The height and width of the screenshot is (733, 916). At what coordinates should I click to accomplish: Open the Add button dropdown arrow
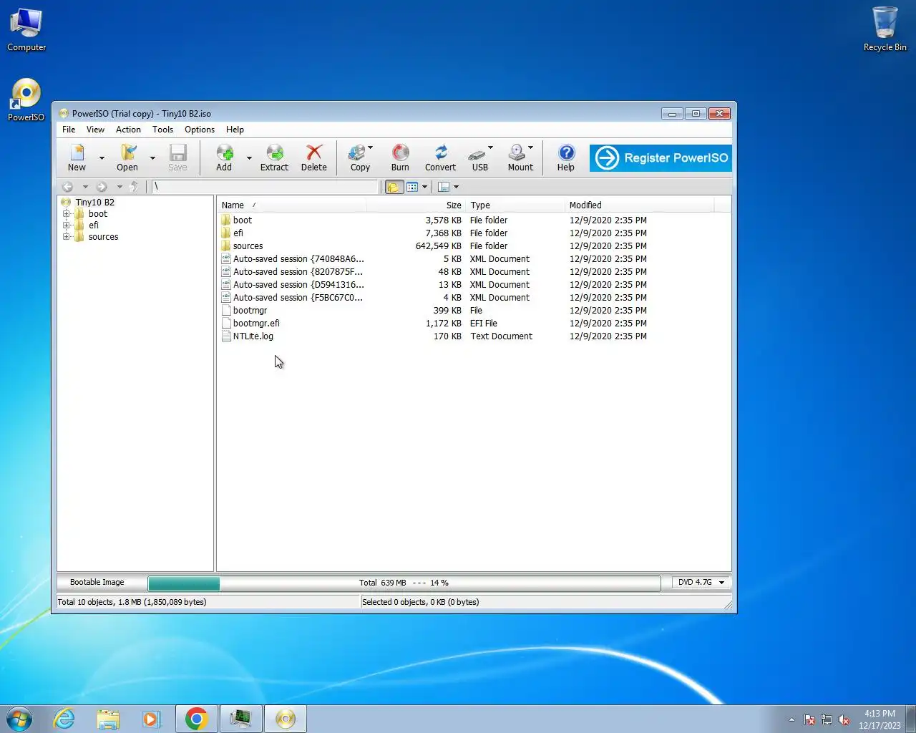tap(249, 157)
